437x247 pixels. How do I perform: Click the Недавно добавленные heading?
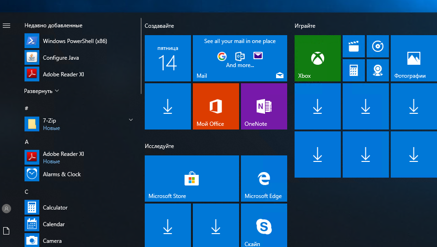point(54,25)
